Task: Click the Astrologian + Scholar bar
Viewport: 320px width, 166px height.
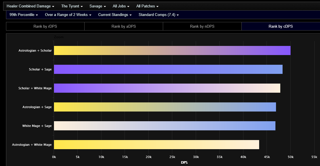Action: point(172,50)
